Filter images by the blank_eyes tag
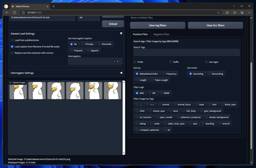 pos(228,105)
